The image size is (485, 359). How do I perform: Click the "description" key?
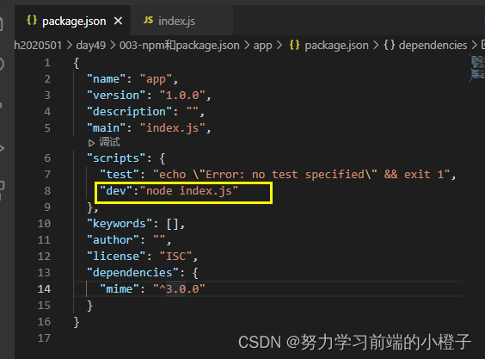point(129,112)
